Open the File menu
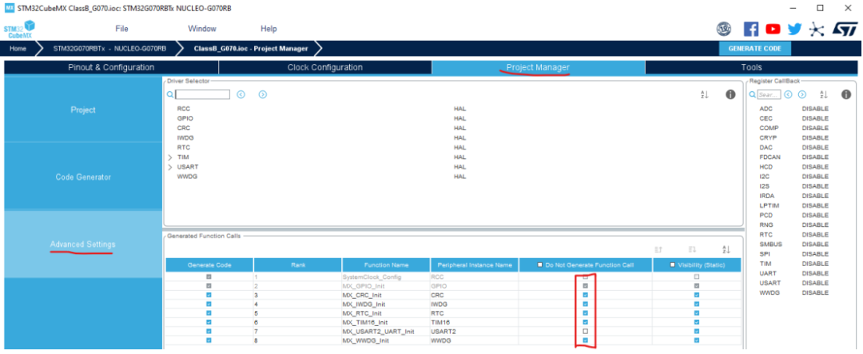The width and height of the screenshot is (863, 354). pos(121,29)
